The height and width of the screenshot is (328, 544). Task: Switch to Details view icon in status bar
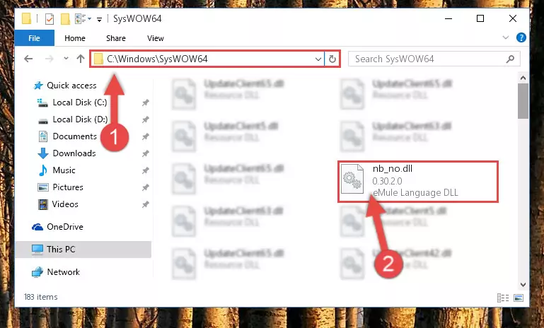click(x=503, y=298)
